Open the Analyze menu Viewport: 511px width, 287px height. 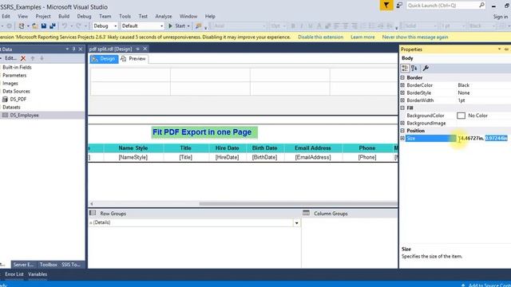click(x=163, y=16)
